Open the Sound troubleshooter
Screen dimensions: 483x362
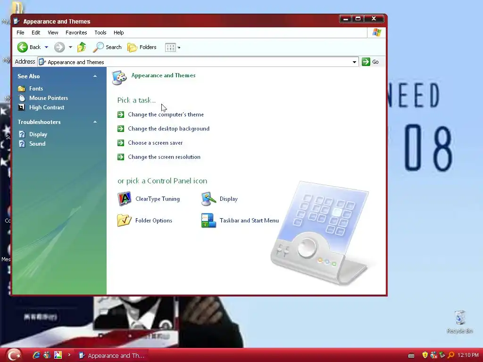pos(37,144)
